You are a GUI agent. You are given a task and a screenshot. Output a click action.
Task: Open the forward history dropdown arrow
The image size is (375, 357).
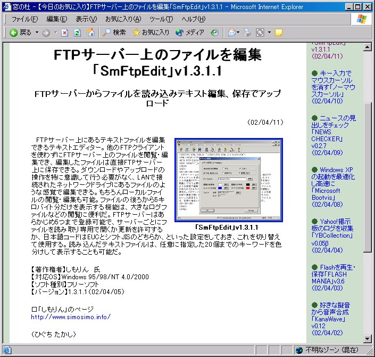click(x=55, y=32)
